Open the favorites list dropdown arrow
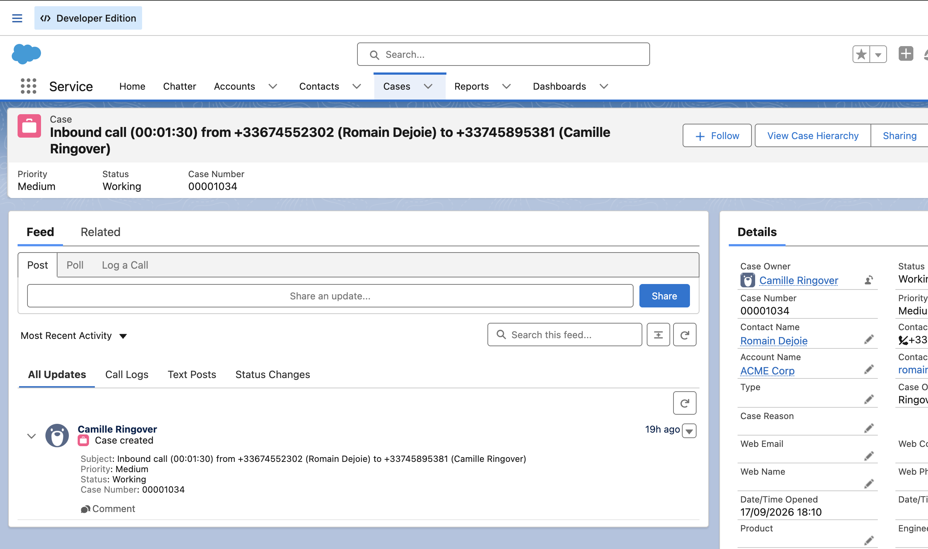Screen dimensions: 928x549 point(878,55)
